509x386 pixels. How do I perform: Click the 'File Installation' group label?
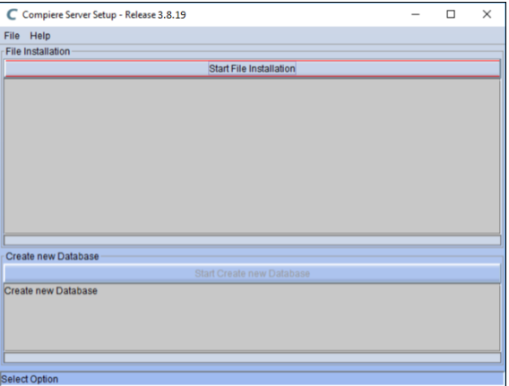38,51
